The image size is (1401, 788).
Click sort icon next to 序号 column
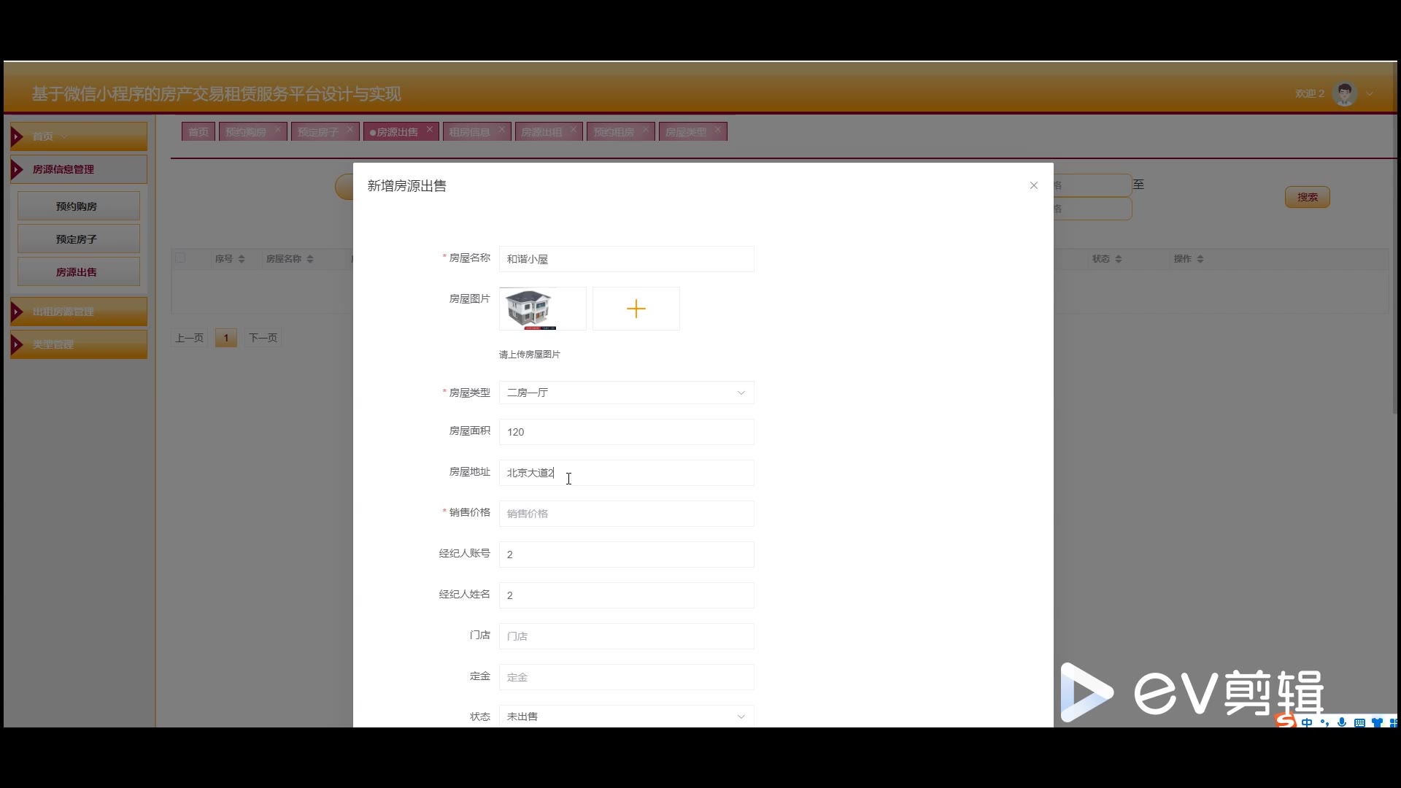tap(242, 259)
